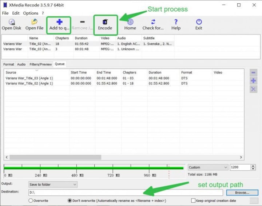Select the Queue tab

[60, 64]
